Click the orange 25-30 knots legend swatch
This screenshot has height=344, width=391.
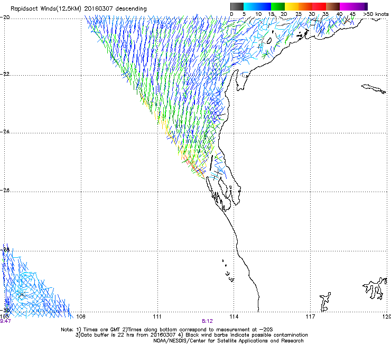[x=305, y=6]
